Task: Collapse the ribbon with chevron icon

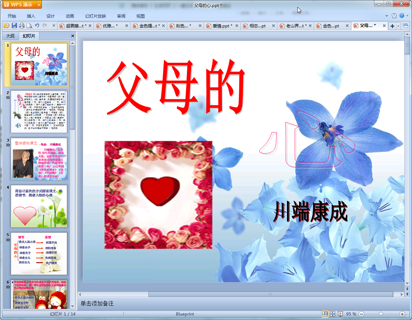Action: point(386,16)
